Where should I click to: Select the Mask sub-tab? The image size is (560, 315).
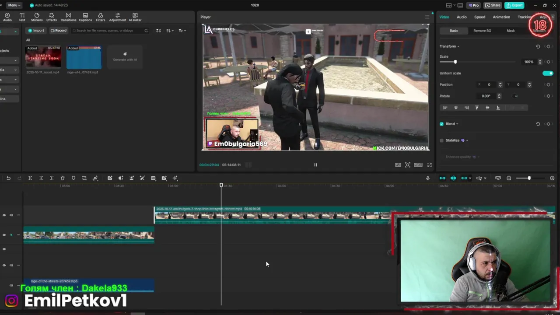511,31
